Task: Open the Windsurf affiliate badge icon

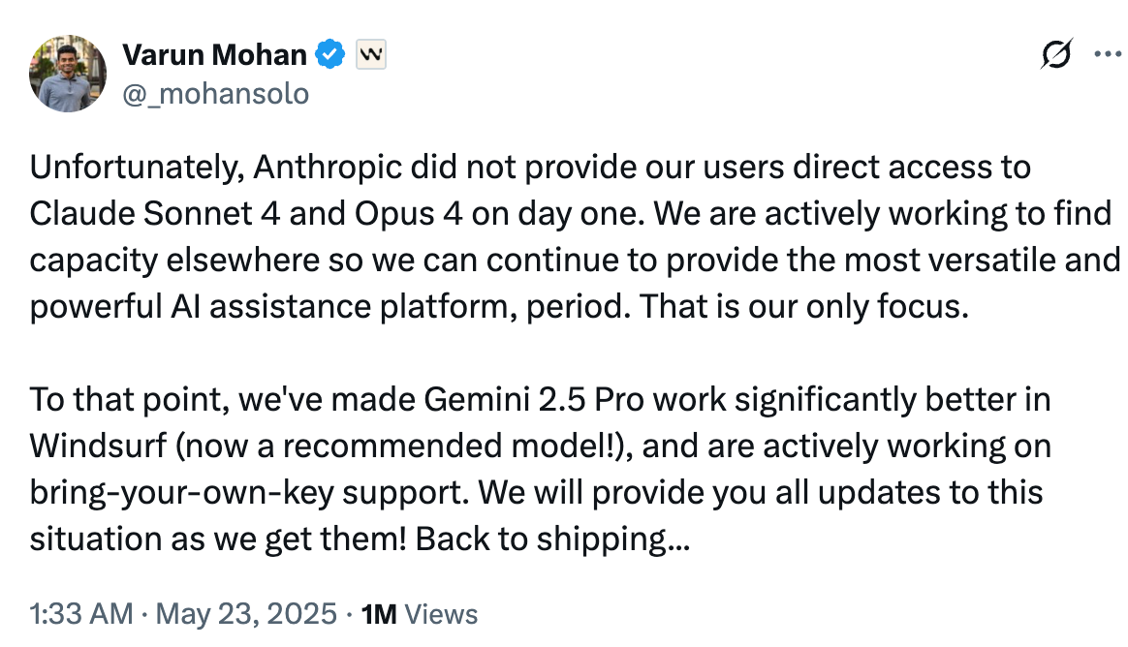Action: pyautogui.click(x=371, y=54)
